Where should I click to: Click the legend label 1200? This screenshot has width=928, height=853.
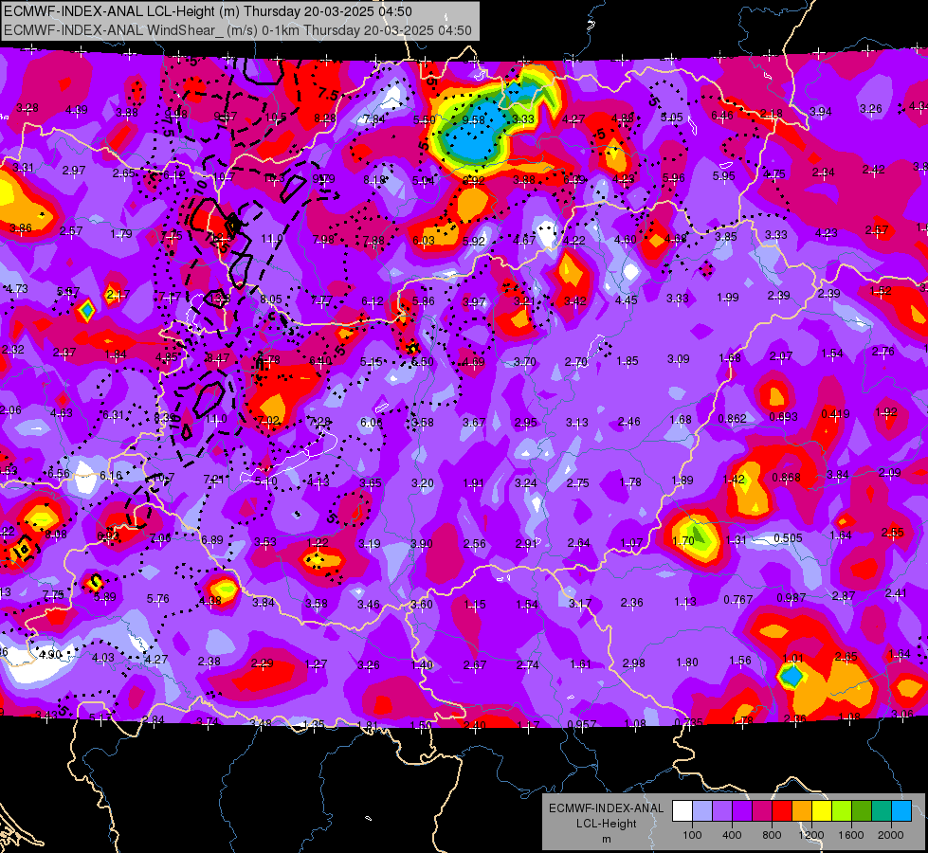pyautogui.click(x=811, y=835)
